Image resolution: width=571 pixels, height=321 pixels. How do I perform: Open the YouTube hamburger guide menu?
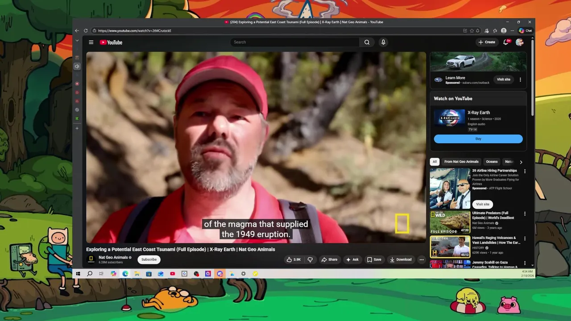click(91, 42)
